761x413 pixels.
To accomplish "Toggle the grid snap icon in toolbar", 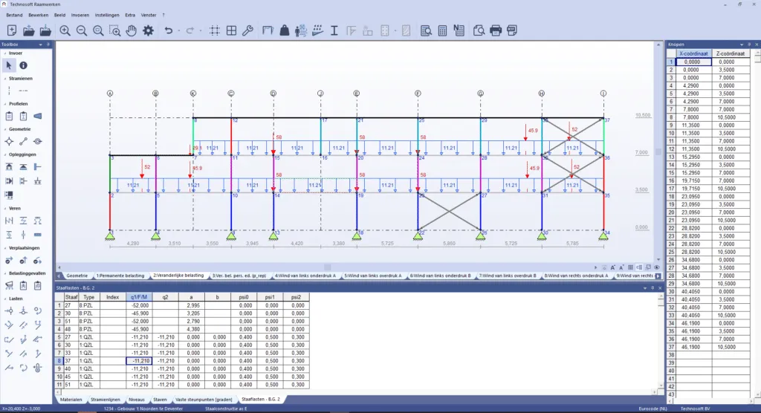I will point(215,30).
